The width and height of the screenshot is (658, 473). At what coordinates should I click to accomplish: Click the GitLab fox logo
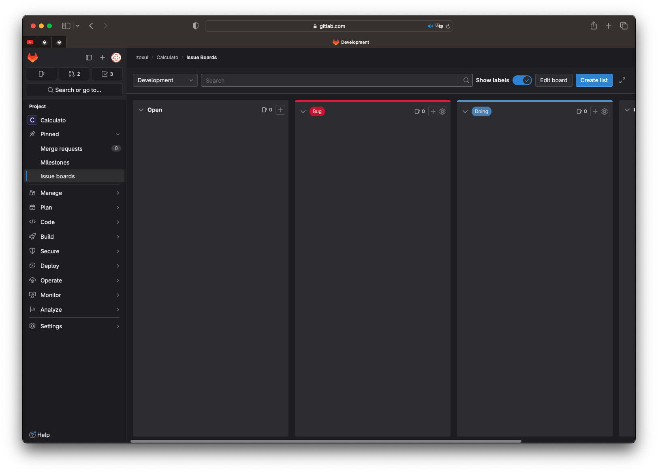point(33,58)
